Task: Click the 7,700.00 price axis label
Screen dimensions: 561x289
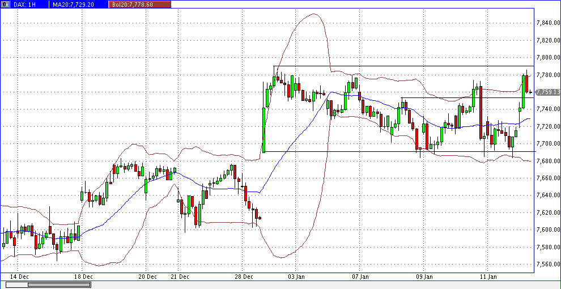Action: point(547,143)
